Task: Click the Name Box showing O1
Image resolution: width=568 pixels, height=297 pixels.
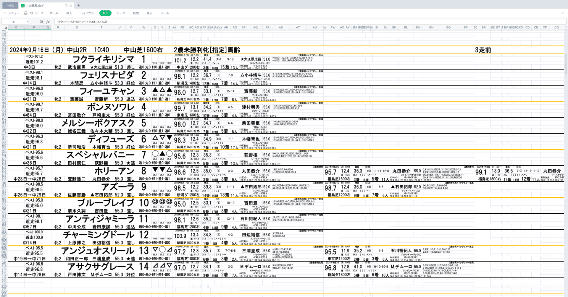Action: (x=14, y=22)
